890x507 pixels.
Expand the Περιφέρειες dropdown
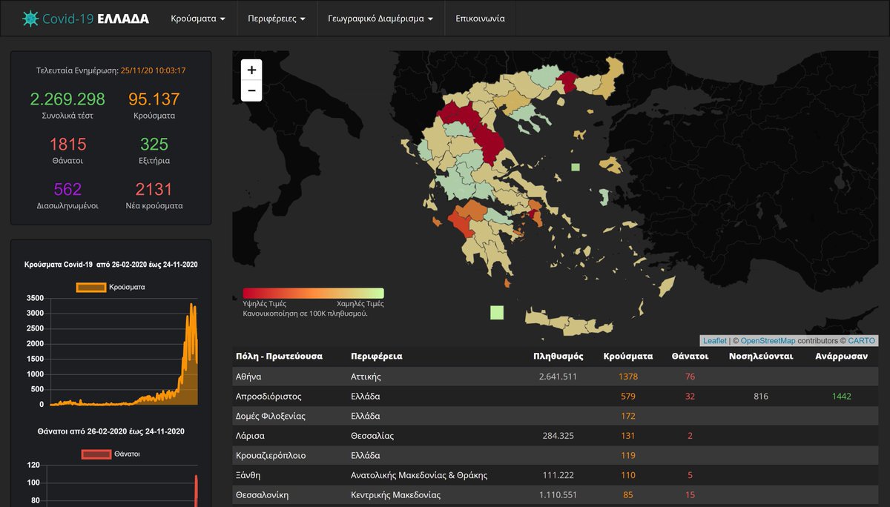pos(276,19)
